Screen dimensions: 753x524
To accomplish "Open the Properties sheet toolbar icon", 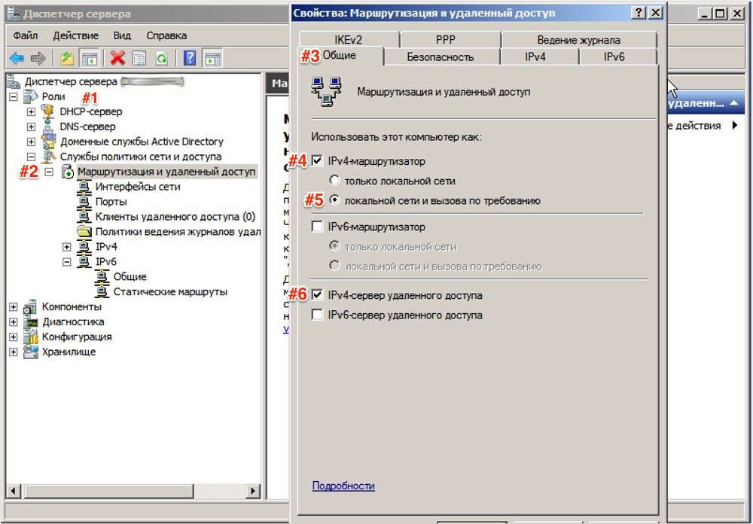I will click(139, 59).
